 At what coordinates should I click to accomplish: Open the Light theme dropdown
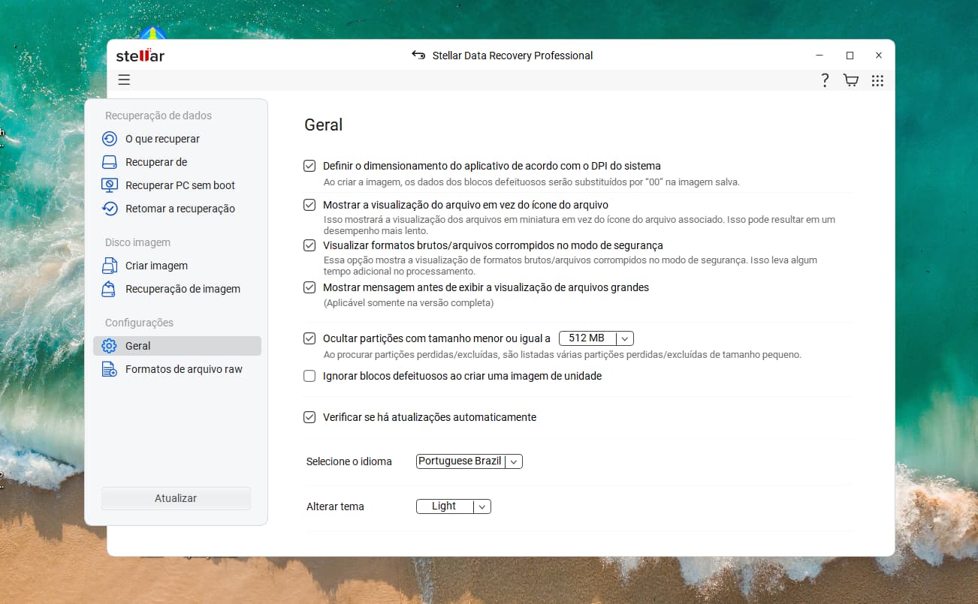pyautogui.click(x=482, y=506)
